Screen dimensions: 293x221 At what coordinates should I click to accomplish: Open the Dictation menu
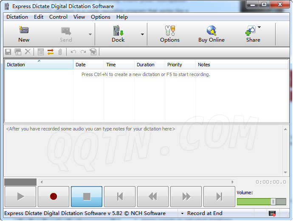pos(17,17)
